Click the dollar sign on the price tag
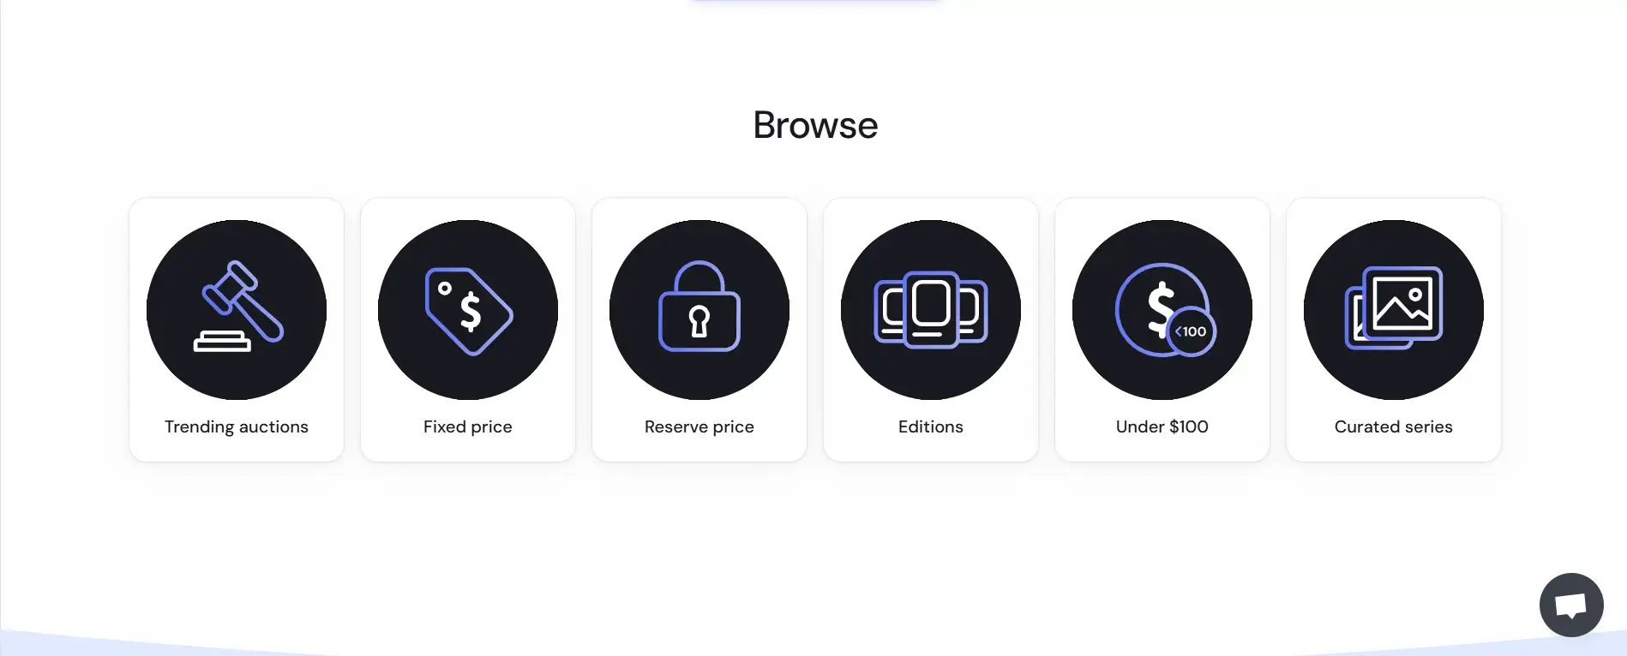Viewport: 1627px width, 656px height. (471, 311)
